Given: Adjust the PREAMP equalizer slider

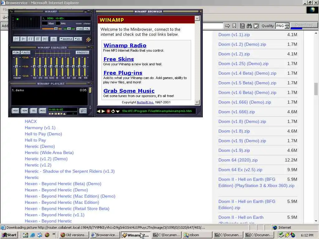Looking at the screenshot, I should [17, 67].
